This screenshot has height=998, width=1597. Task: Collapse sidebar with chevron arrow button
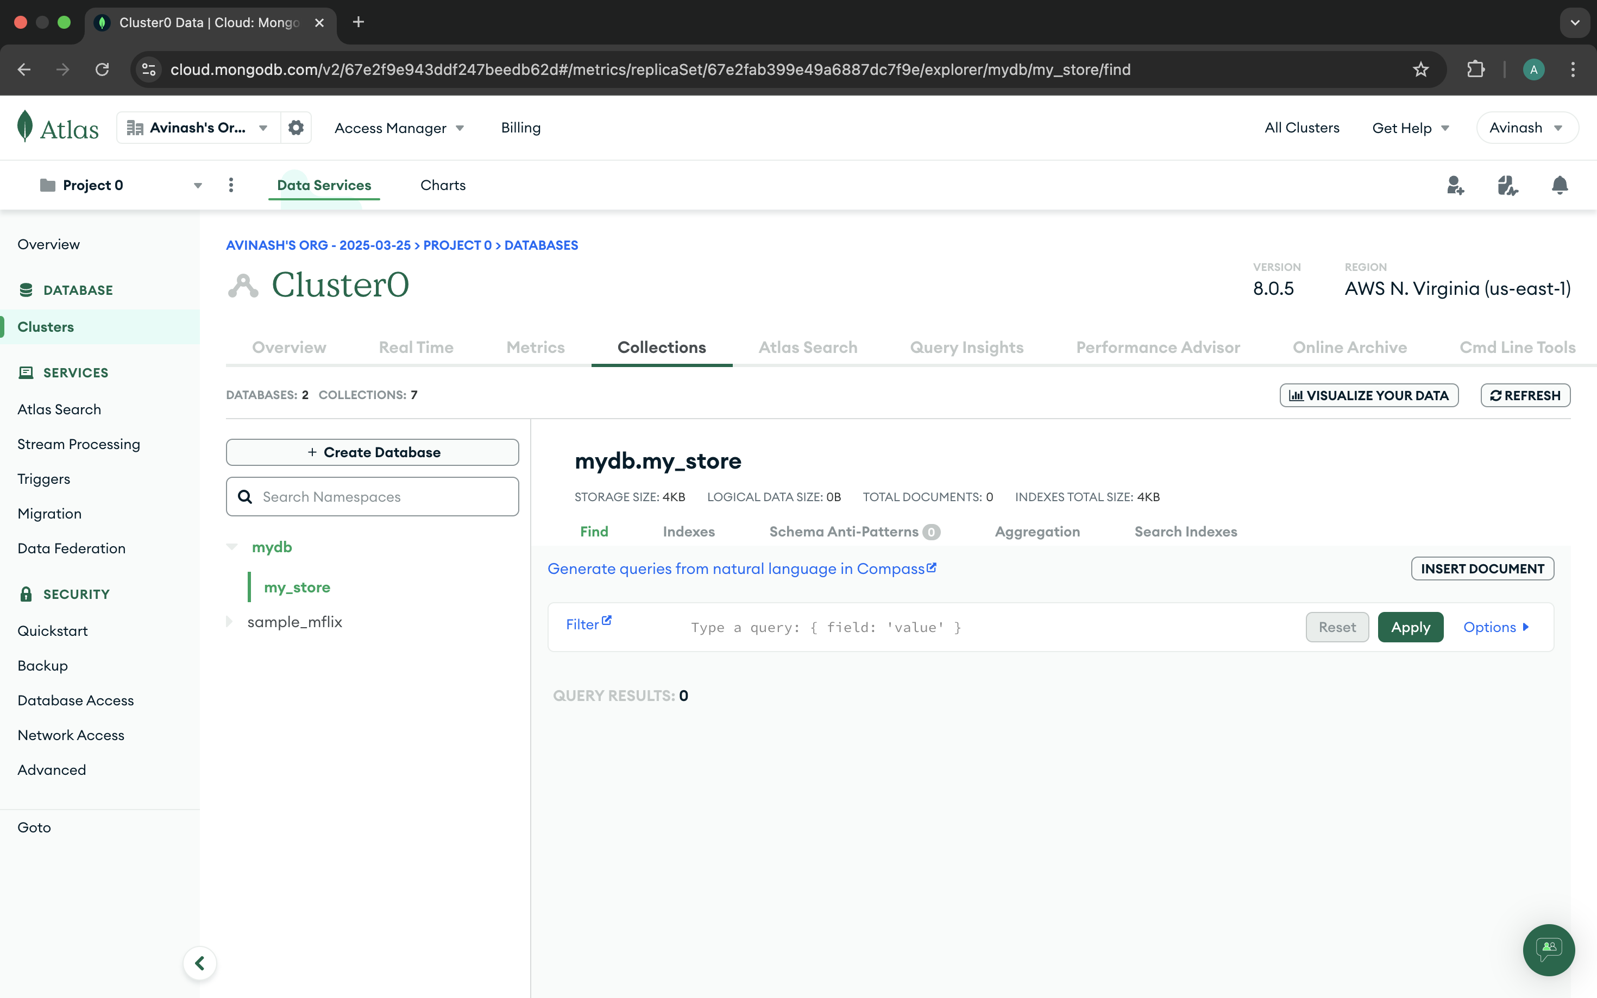199,963
